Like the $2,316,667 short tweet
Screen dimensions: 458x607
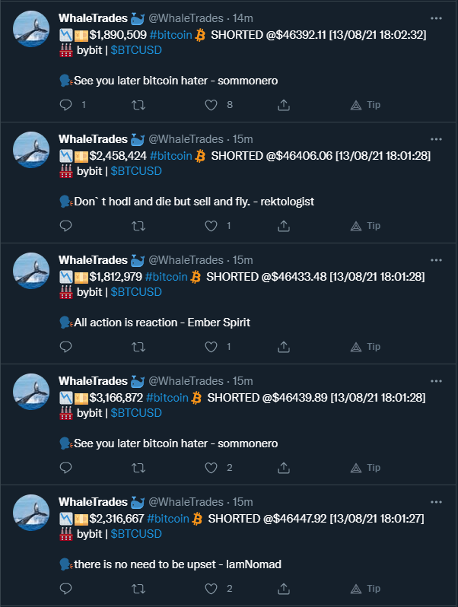[211, 589]
